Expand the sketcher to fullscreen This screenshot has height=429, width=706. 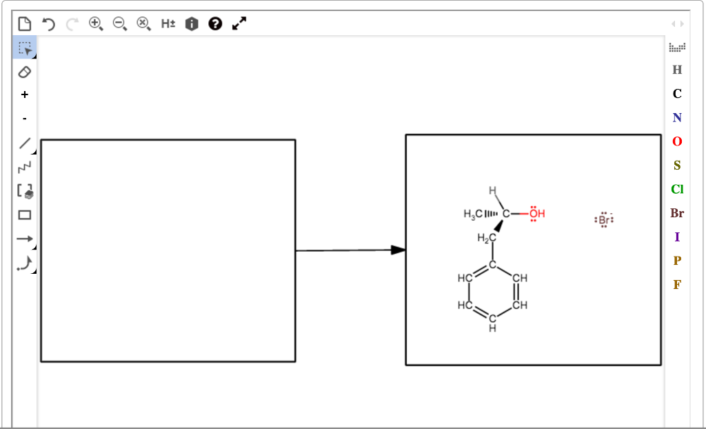(239, 23)
